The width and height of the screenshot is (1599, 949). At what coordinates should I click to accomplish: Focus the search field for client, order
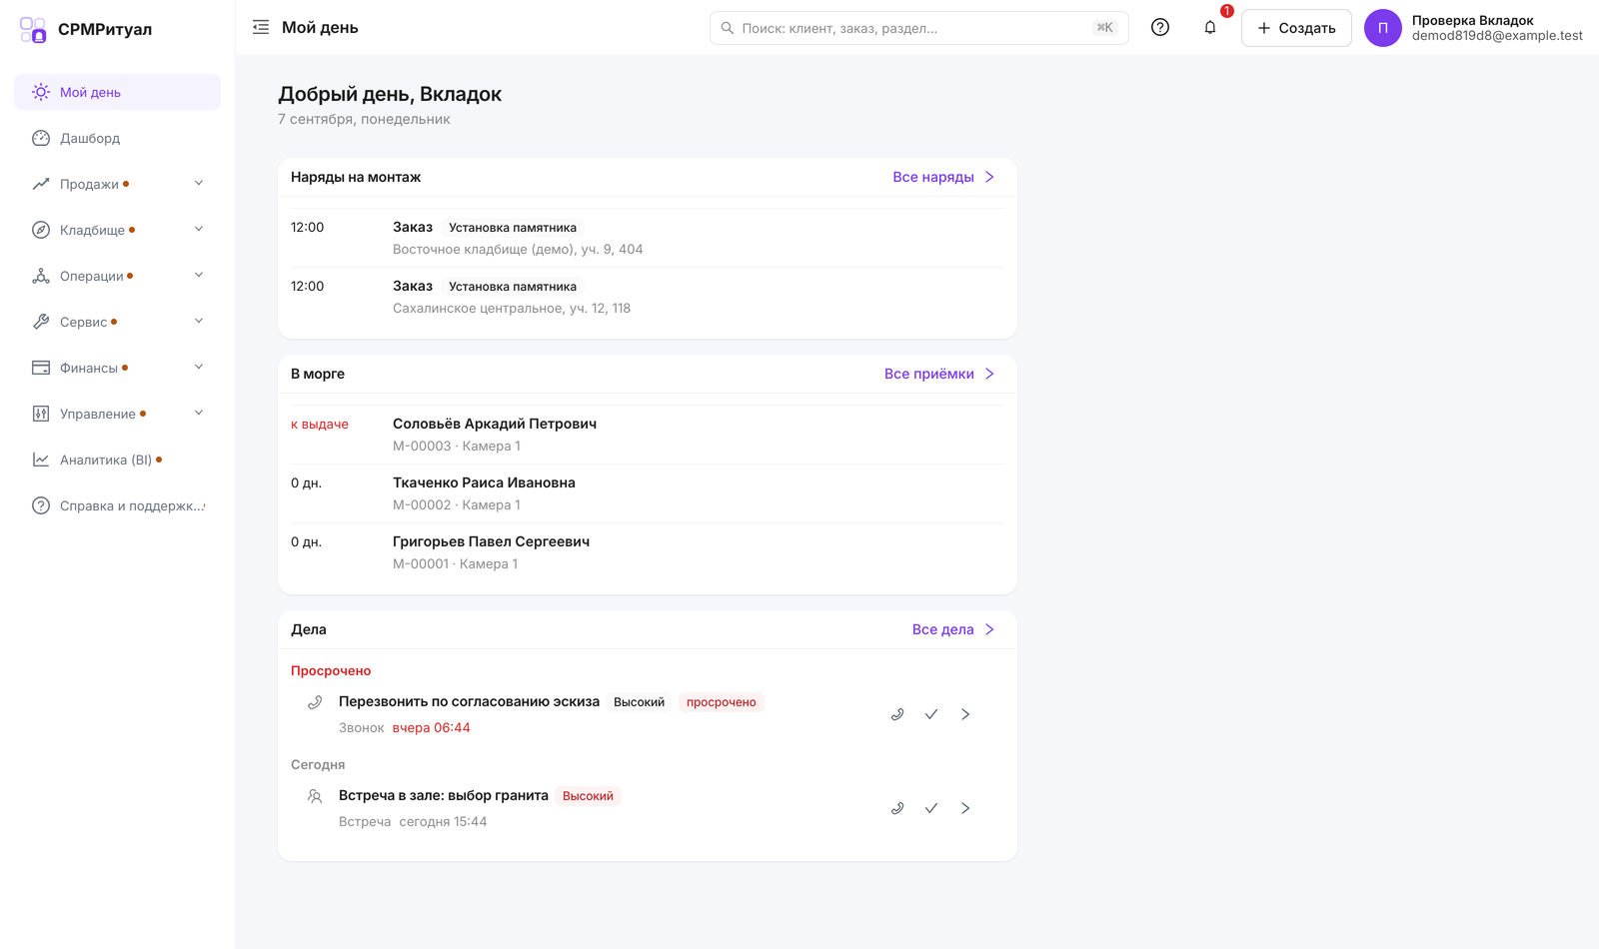click(918, 28)
